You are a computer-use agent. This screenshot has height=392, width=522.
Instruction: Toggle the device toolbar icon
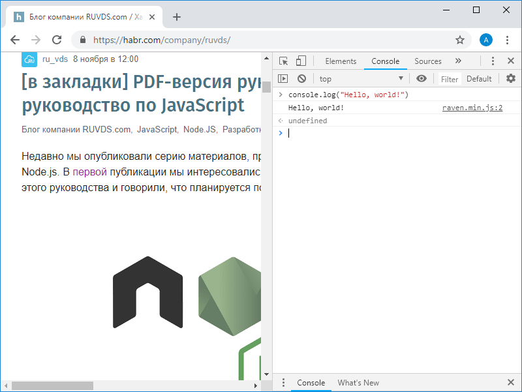tap(301, 61)
